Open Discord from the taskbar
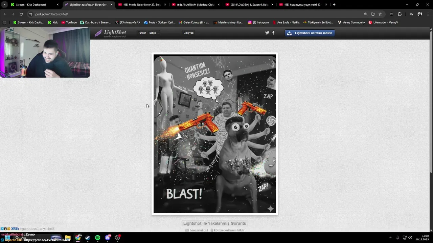433x243 pixels. (x=108, y=238)
